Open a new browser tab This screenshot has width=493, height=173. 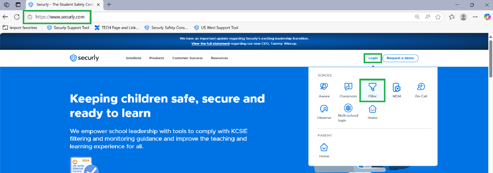109,5
